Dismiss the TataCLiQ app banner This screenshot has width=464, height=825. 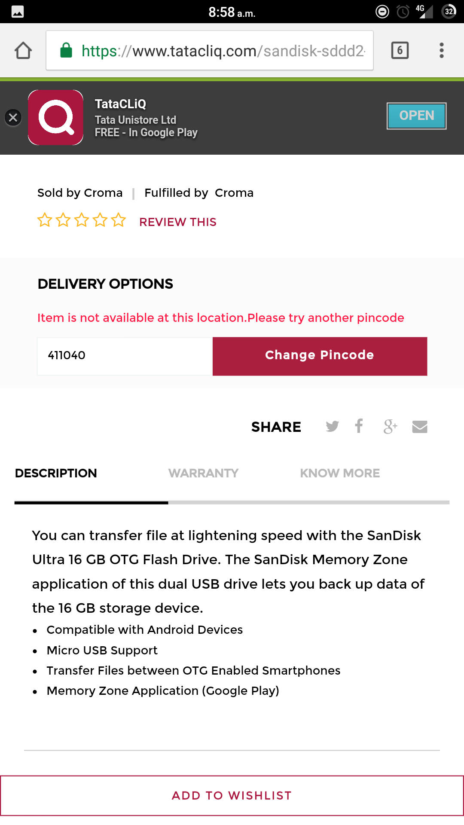[x=13, y=117]
